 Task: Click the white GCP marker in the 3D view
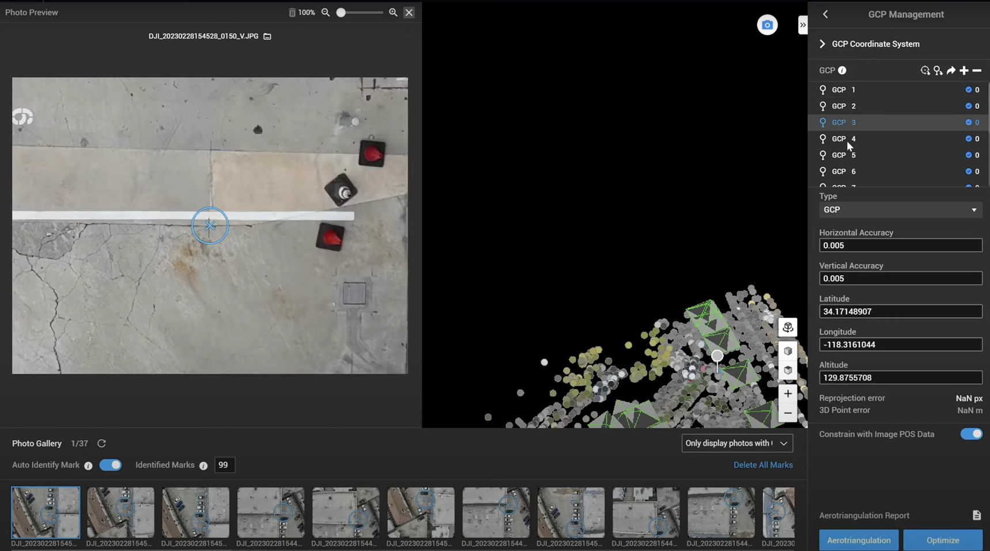coord(717,356)
